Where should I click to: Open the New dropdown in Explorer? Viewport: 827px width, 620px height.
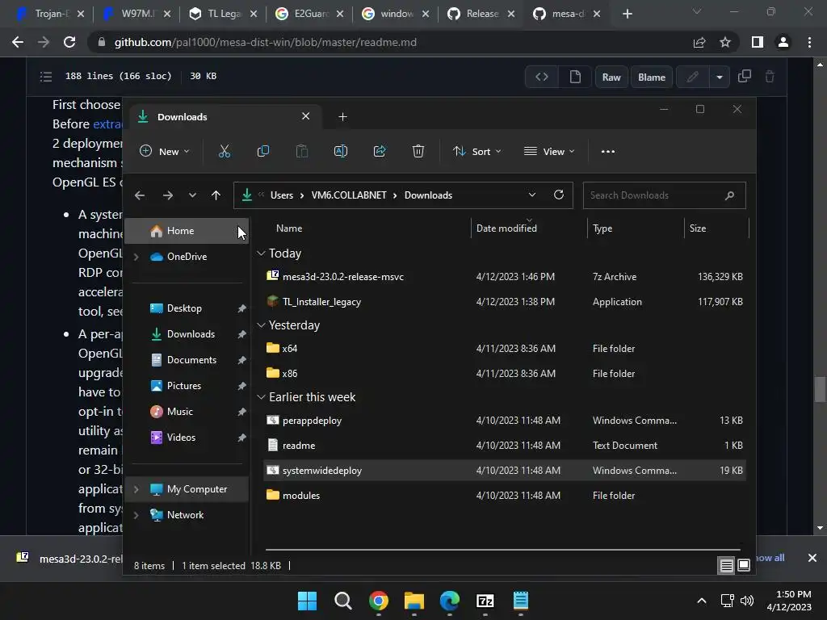click(164, 151)
